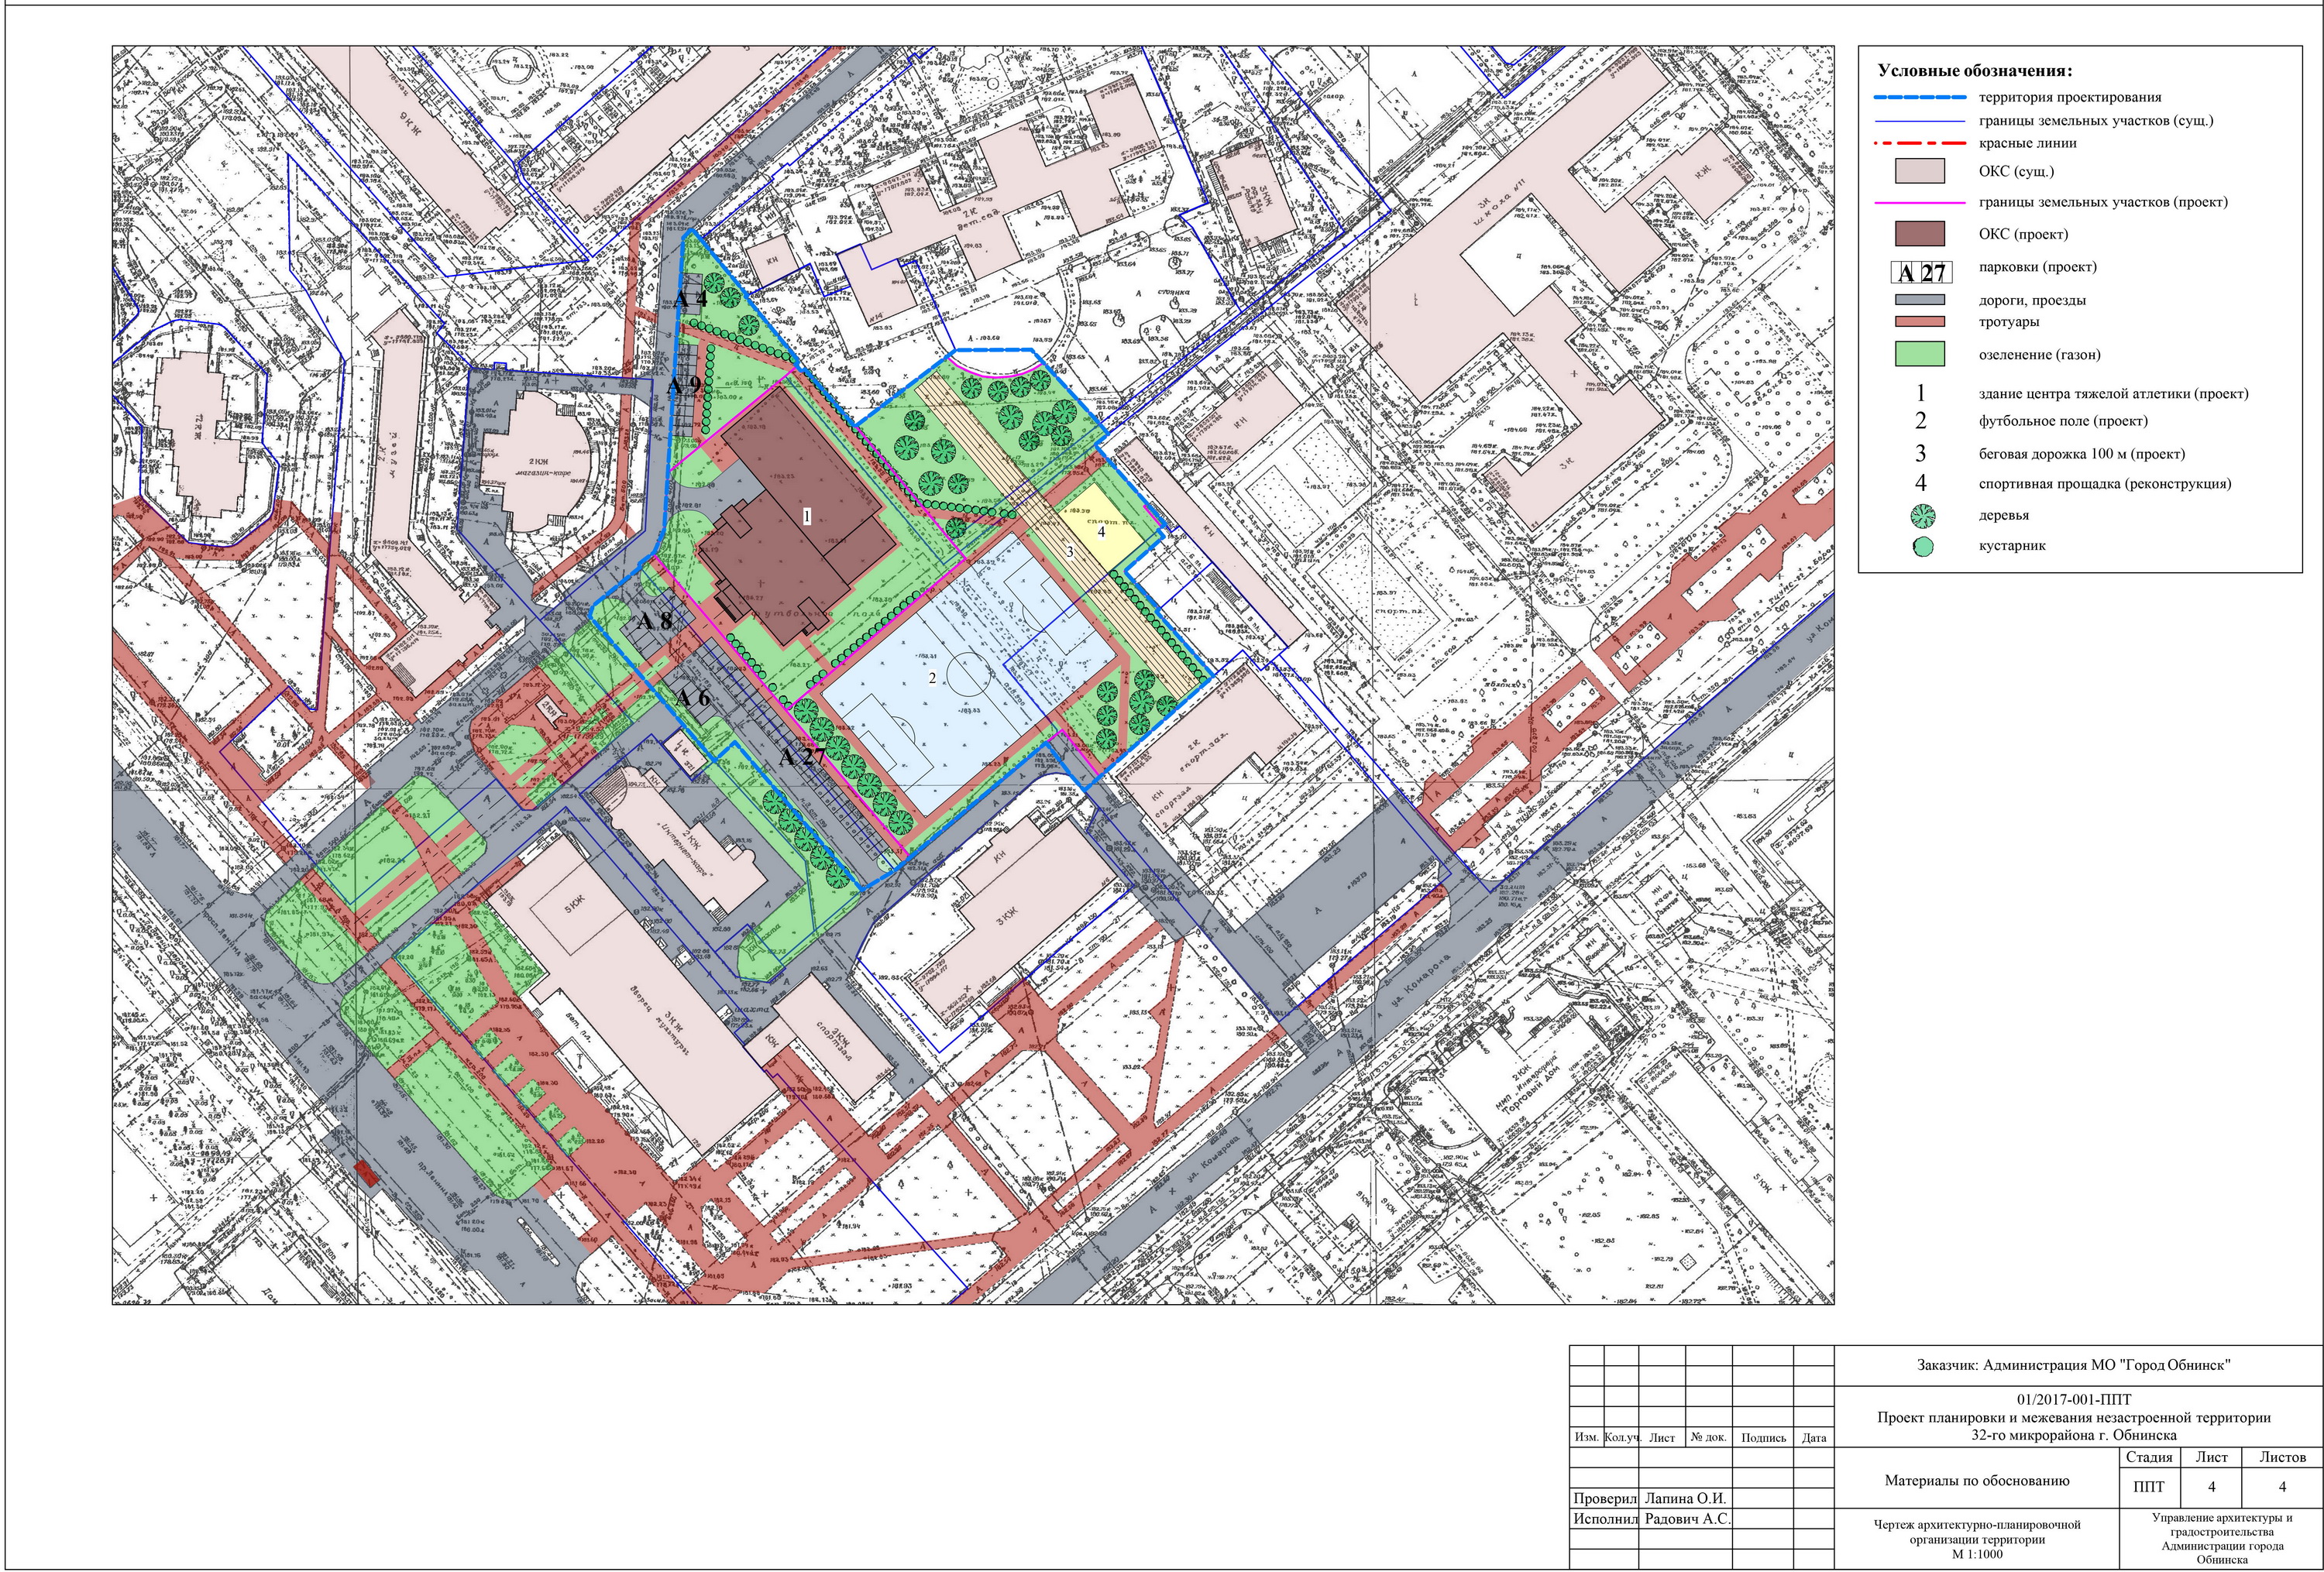Screen dimensions: 2324x1572
Task: Click building marker 1 on the weightlifting center
Action: tap(807, 517)
